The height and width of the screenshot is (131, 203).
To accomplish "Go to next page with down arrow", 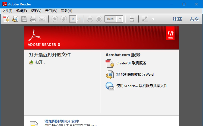I will pyautogui.click(x=64, y=19).
